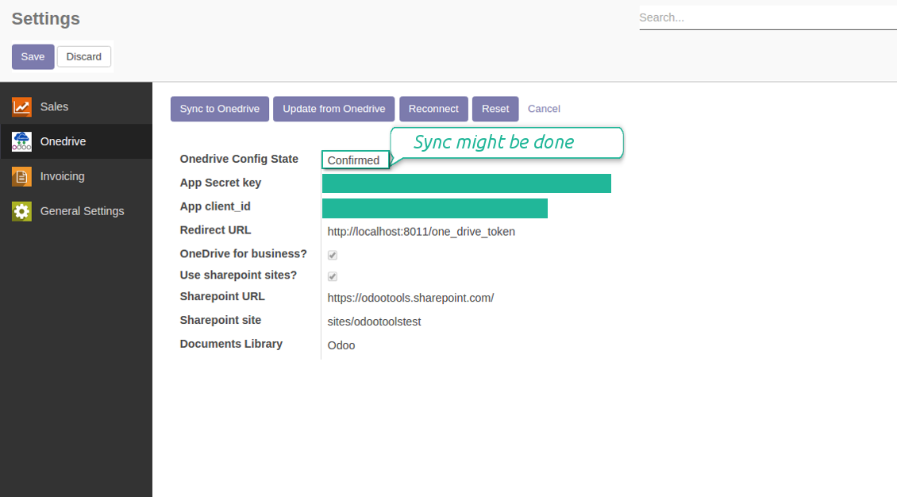Click the App client_id field
This screenshot has height=497, width=897.
[x=435, y=208]
